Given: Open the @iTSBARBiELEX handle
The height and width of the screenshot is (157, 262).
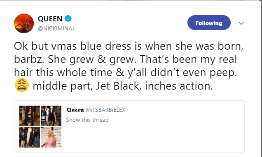Looking at the screenshot, I should pyautogui.click(x=105, y=110).
